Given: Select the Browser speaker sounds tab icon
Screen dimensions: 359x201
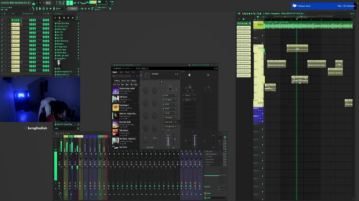Looking at the screenshot, I should (x=64, y=18).
